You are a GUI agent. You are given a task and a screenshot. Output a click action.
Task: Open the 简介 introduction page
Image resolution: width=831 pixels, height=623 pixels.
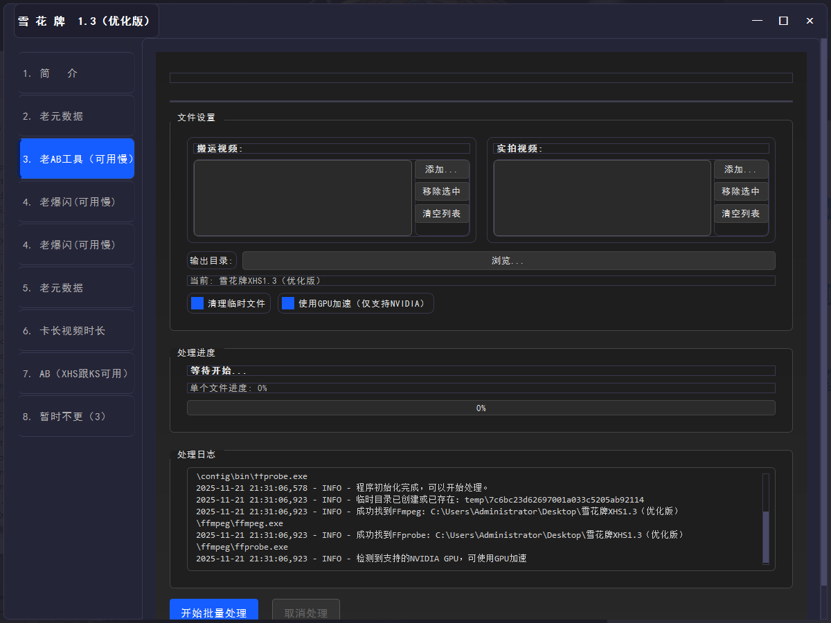click(x=76, y=72)
